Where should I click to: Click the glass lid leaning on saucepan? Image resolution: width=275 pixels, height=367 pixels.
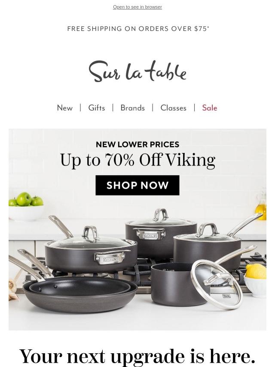click(x=217, y=284)
